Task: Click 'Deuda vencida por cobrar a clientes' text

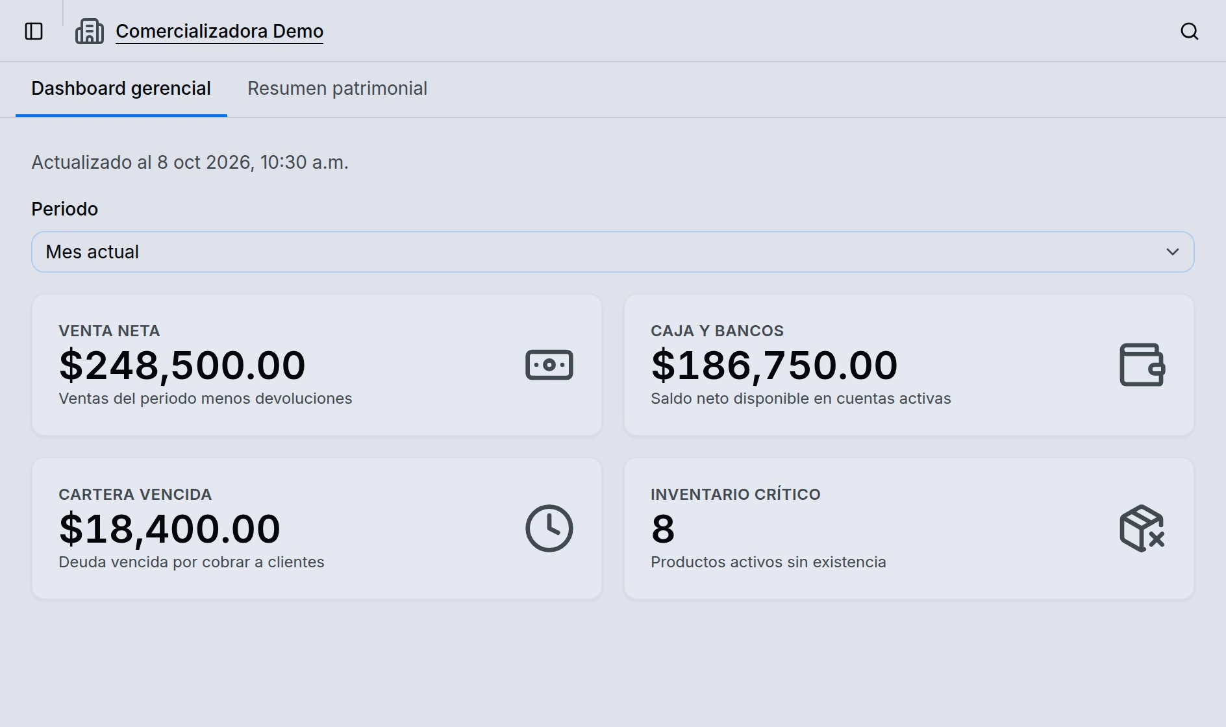Action: click(192, 562)
